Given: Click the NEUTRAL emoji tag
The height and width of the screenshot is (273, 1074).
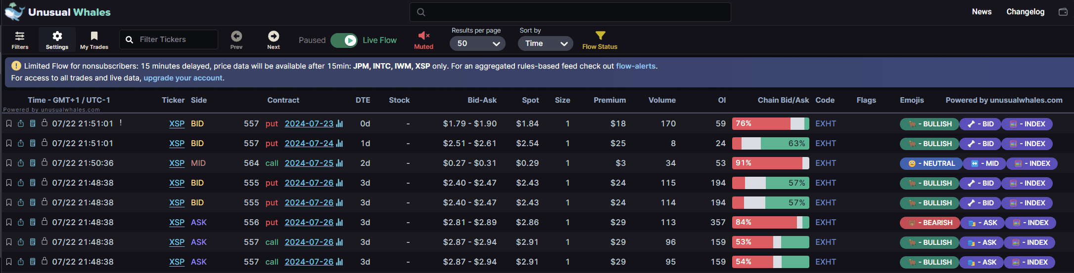Looking at the screenshot, I should [x=931, y=163].
